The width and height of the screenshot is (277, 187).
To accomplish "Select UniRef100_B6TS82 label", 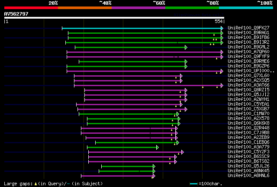I will click(248, 161).
